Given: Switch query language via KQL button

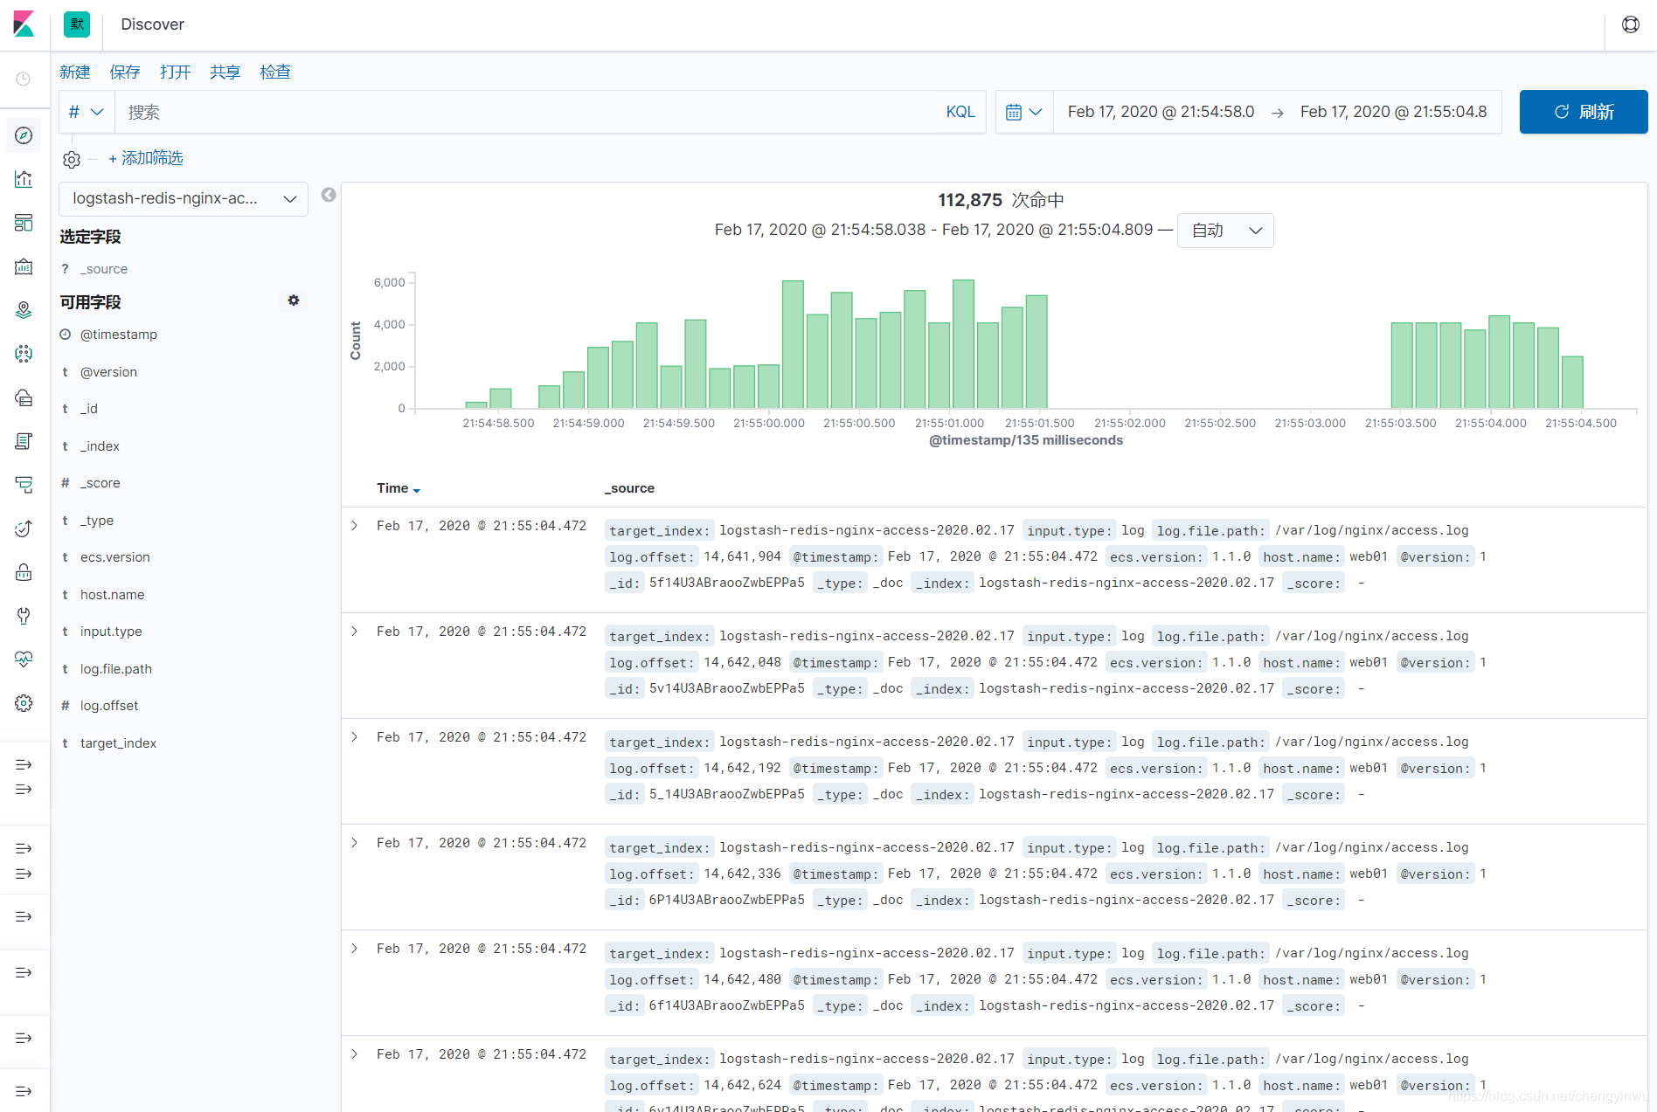Looking at the screenshot, I should 960,112.
